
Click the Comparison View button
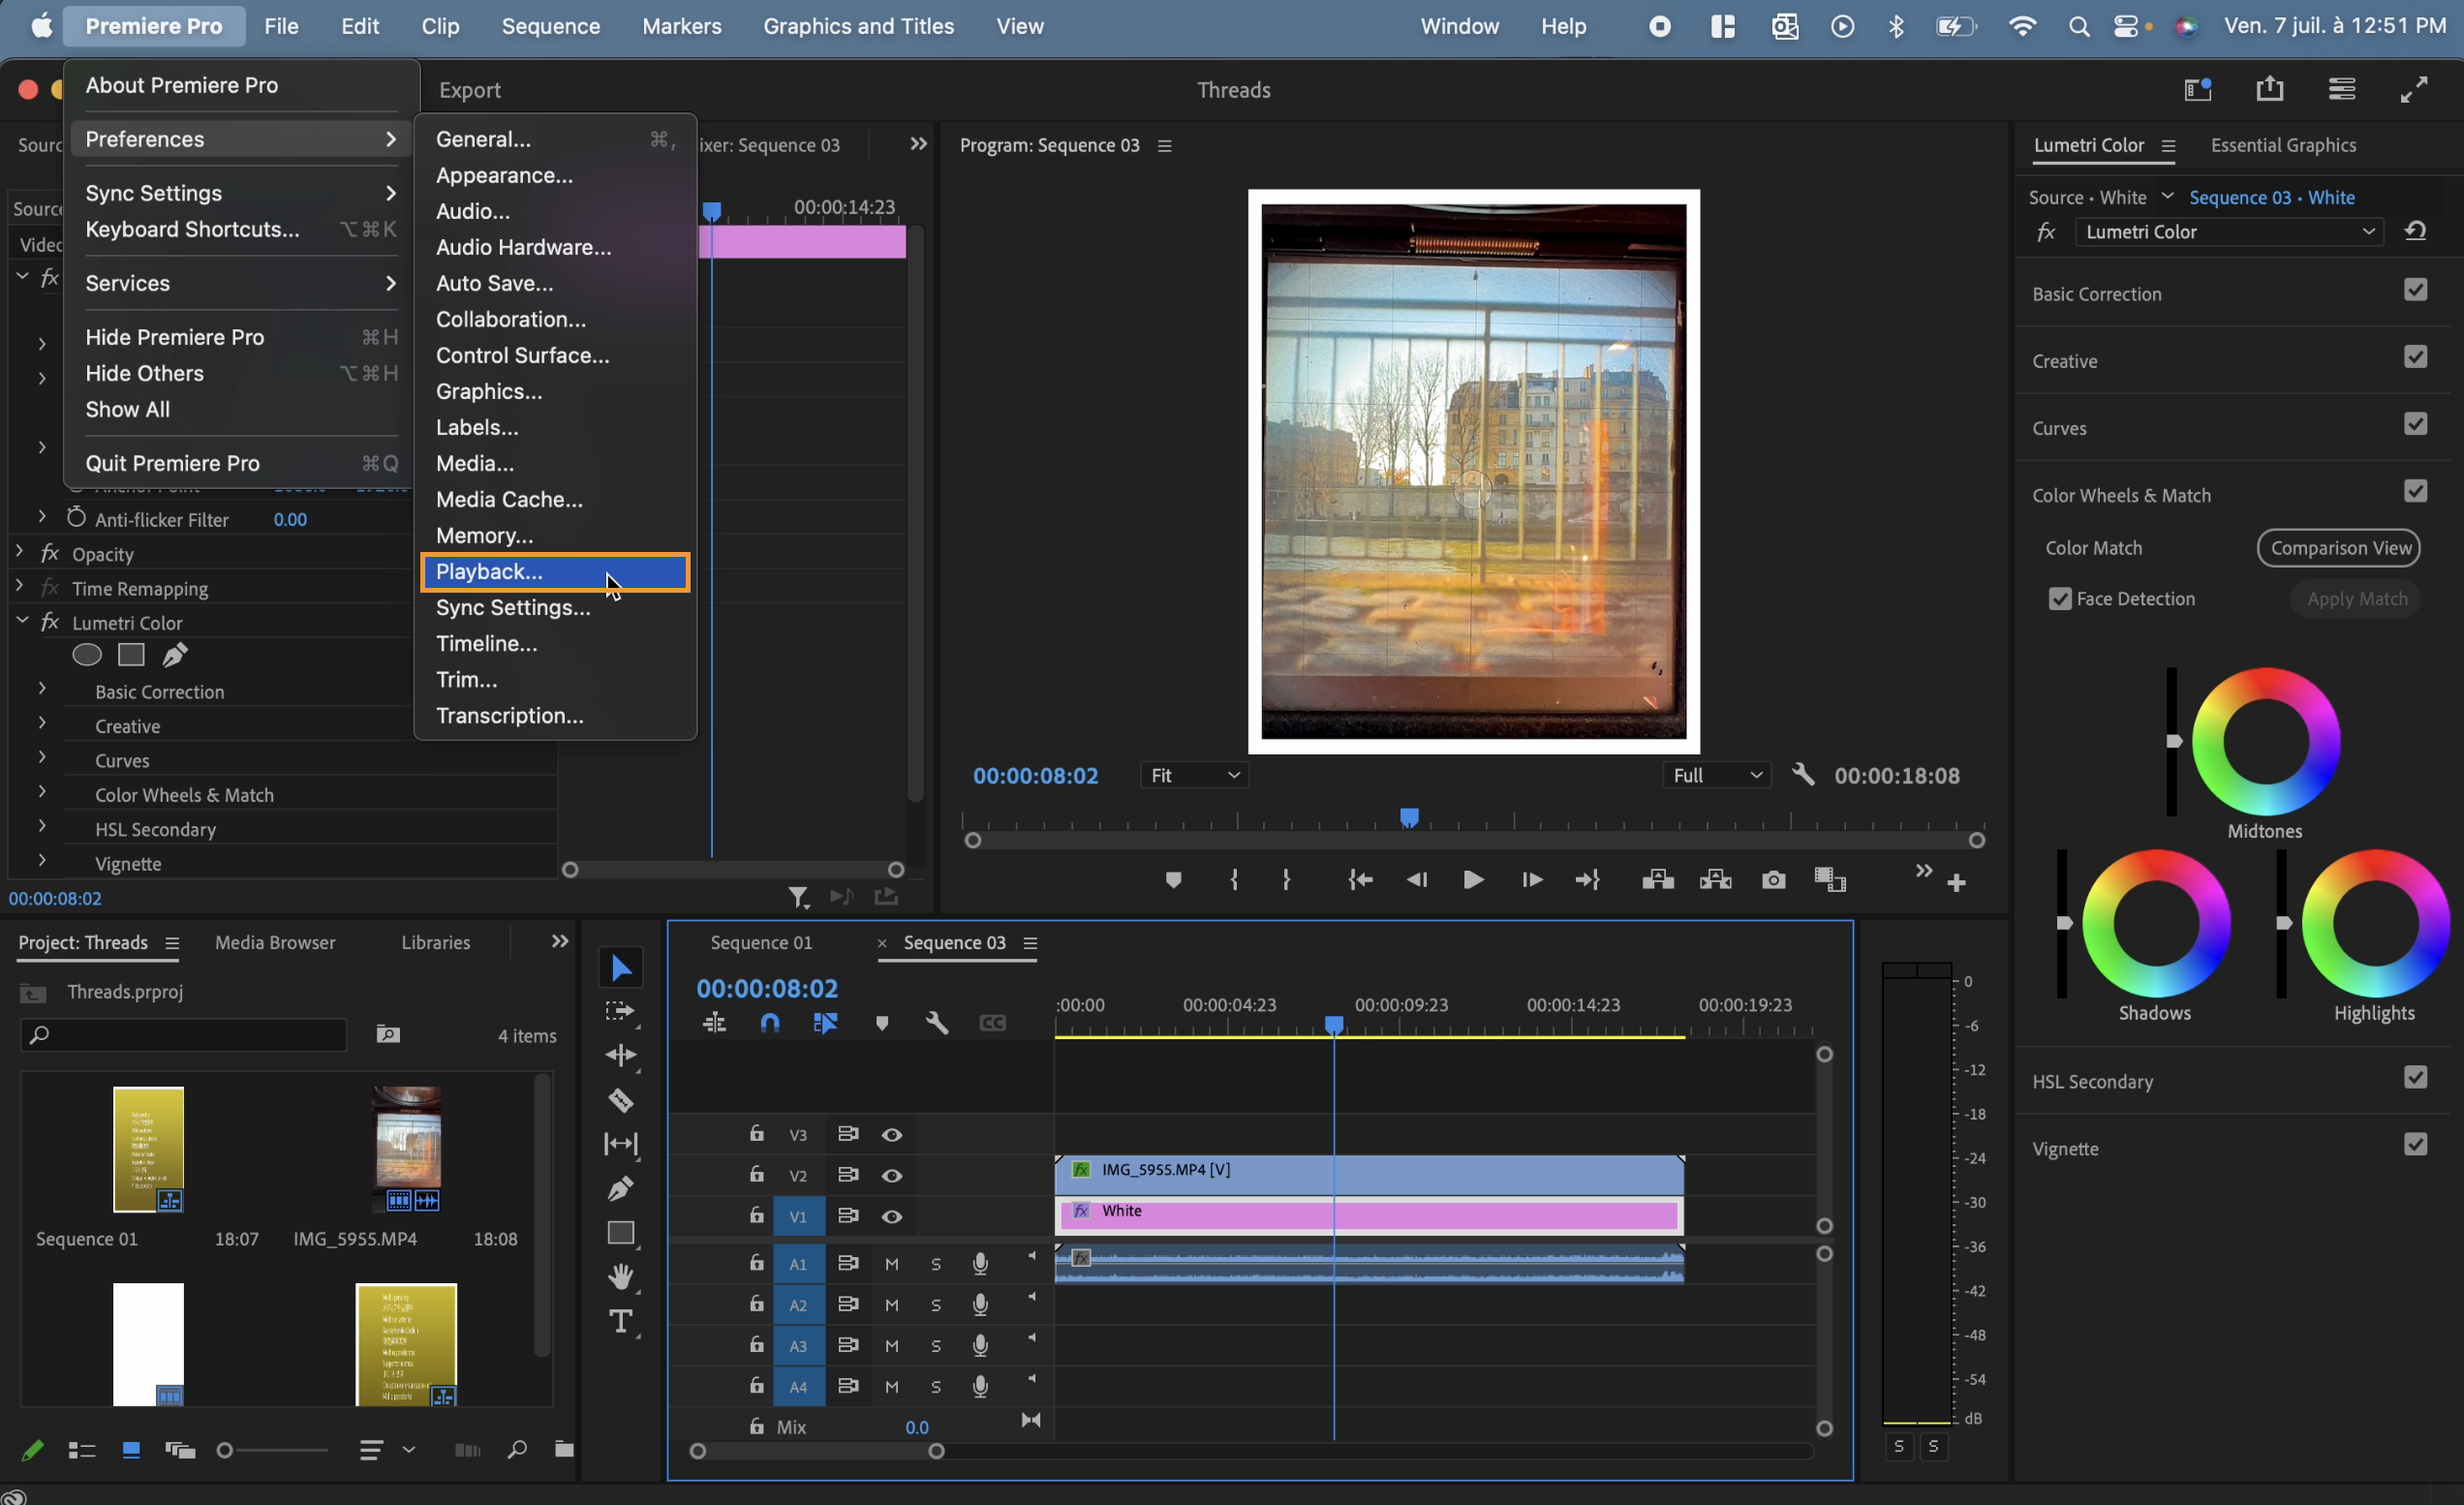point(2339,548)
